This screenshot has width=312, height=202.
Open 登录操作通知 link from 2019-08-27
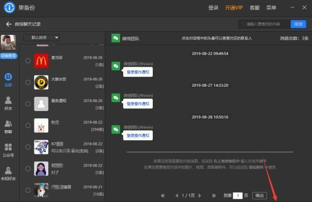138,104
